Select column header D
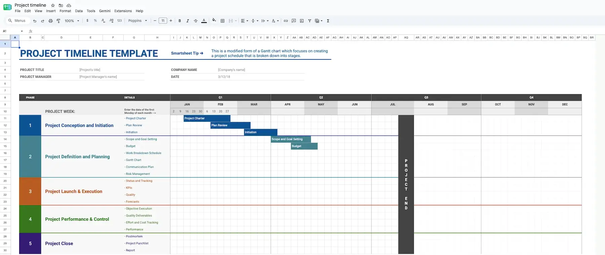Viewport: 605px width, 255px height. click(x=62, y=38)
